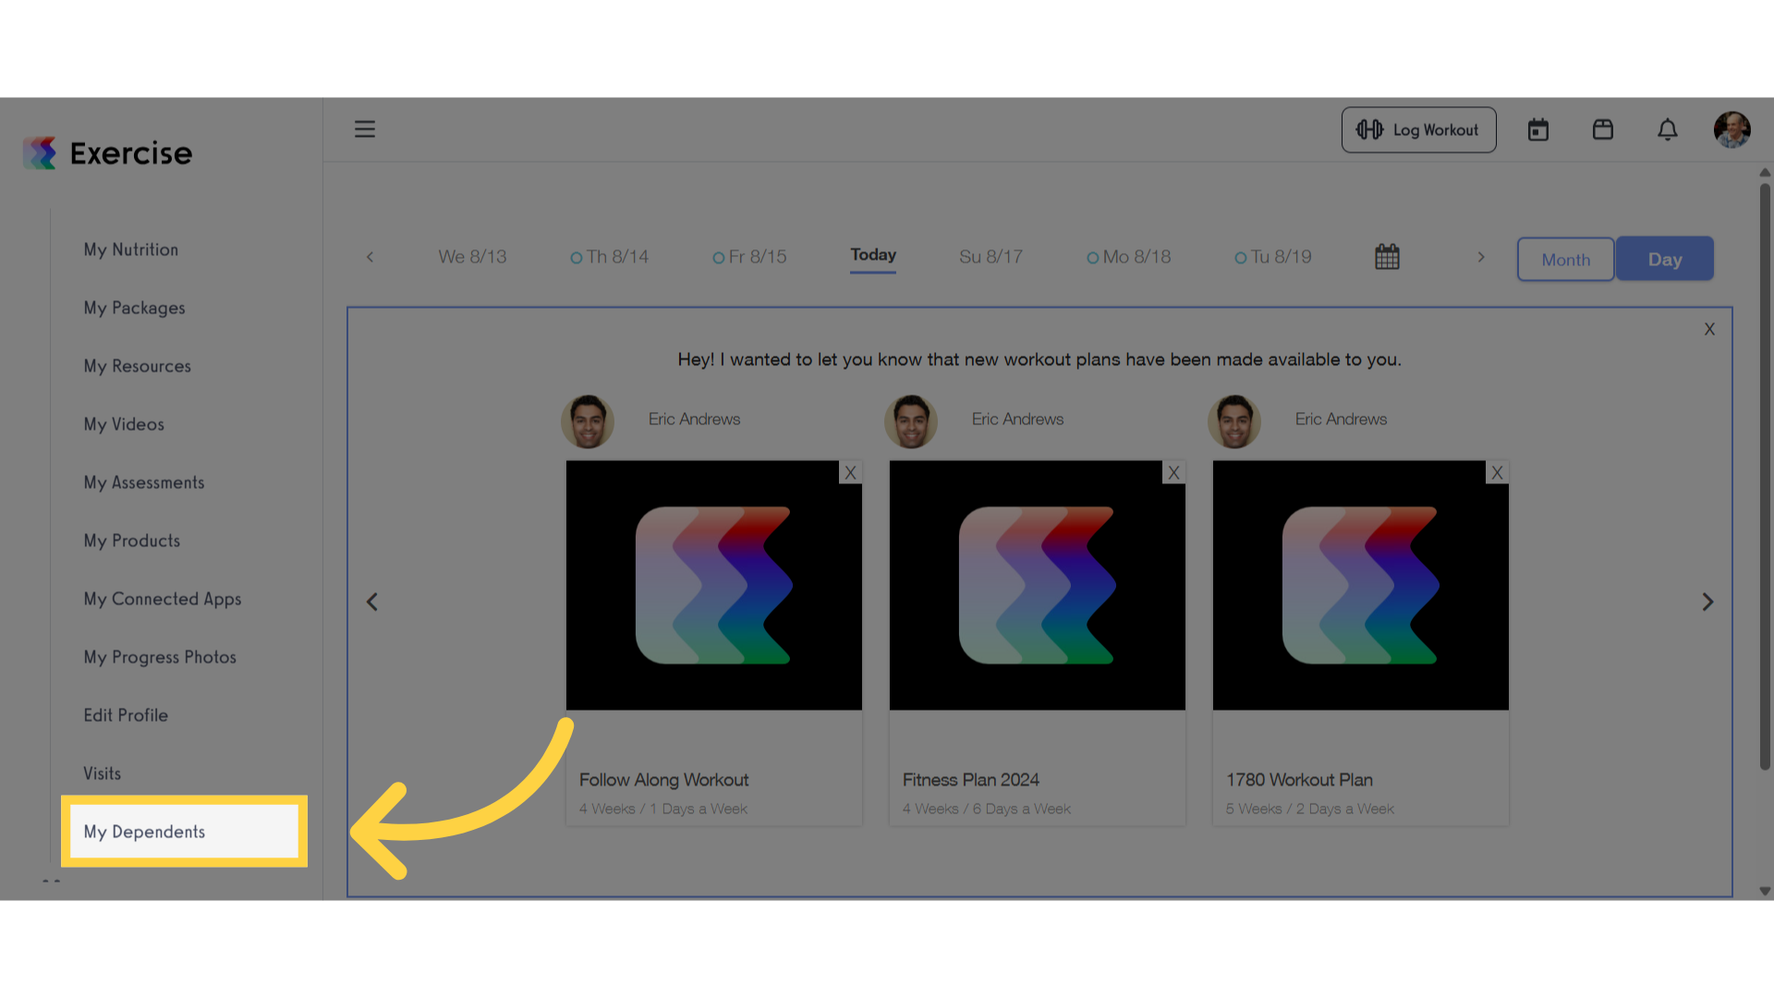Remove the 1780 Workout Plan card
Image resolution: width=1774 pixels, height=998 pixels.
(1497, 473)
